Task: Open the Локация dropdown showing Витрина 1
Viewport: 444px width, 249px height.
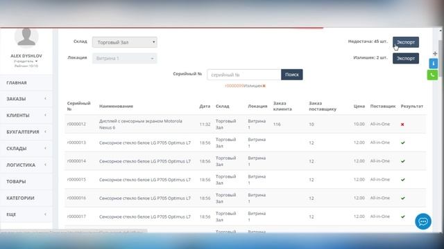Action: pyautogui.click(x=125, y=58)
